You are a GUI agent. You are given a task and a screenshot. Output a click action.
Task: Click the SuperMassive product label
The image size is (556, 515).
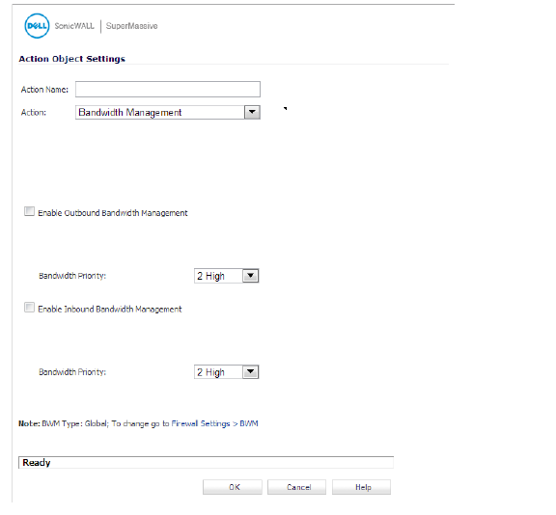(131, 26)
